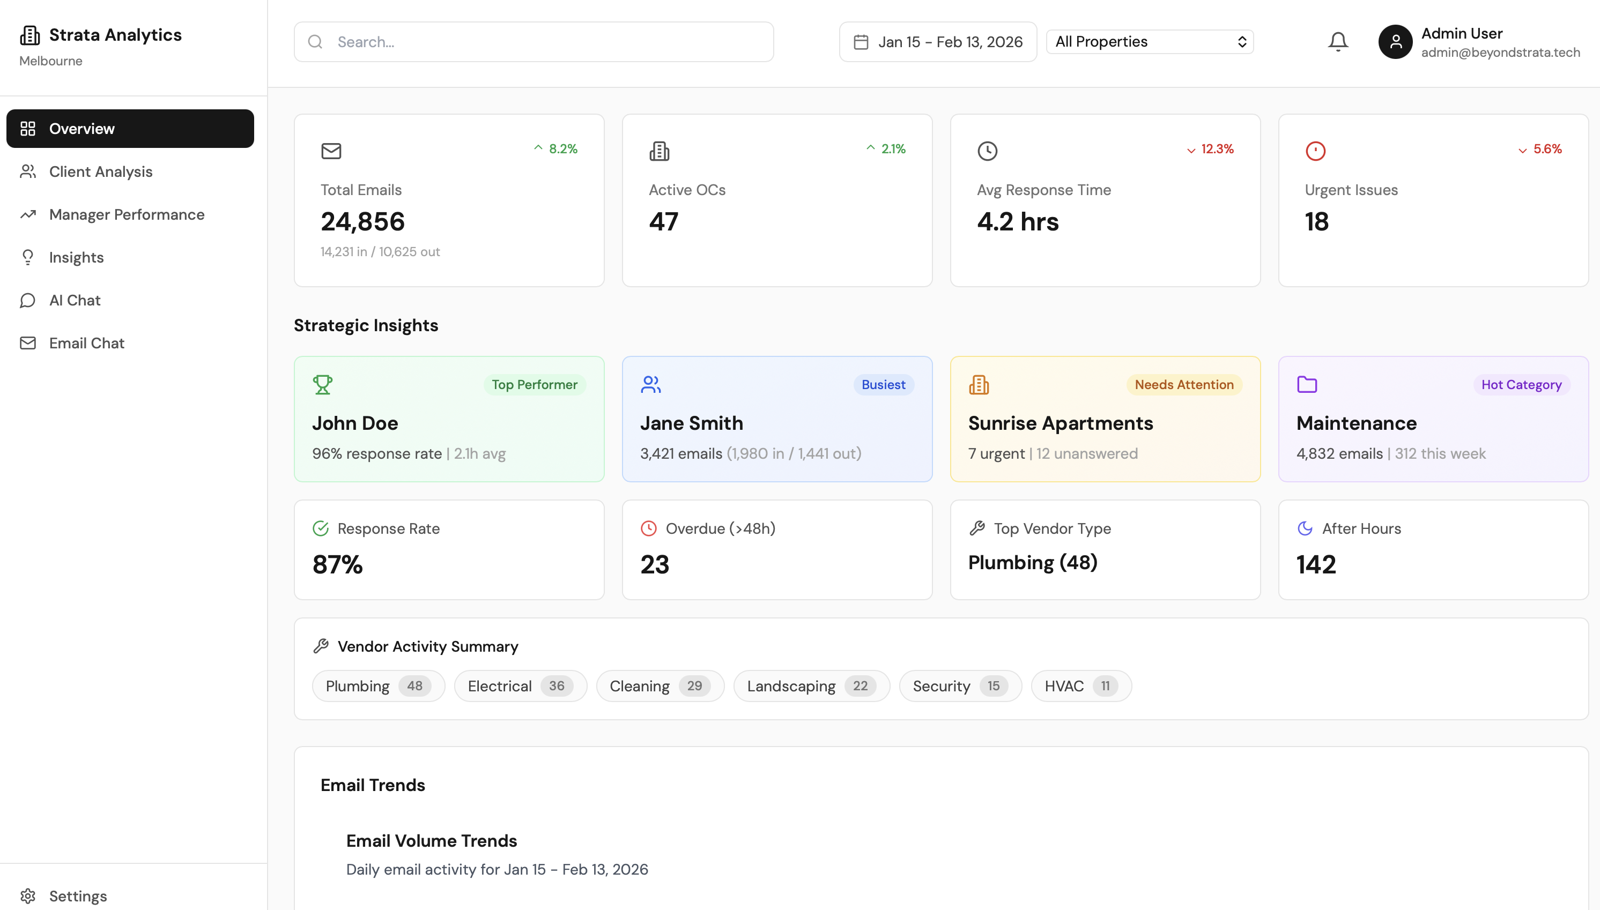1600x910 pixels.
Task: Open AI Chat via the speech bubble icon
Action: click(x=27, y=300)
